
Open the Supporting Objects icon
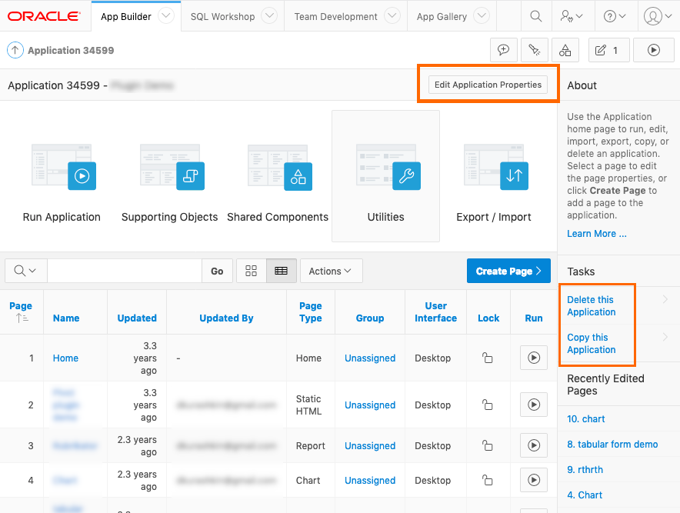click(172, 168)
